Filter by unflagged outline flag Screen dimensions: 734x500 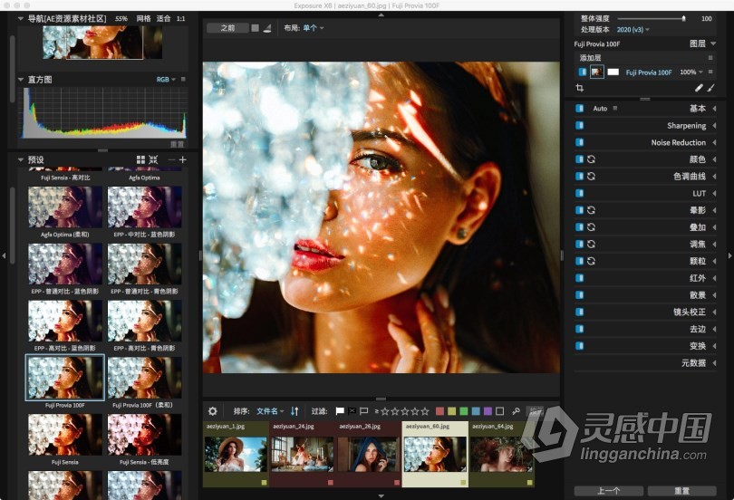(363, 411)
